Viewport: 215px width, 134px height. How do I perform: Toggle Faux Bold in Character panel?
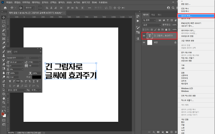tap(10, 81)
